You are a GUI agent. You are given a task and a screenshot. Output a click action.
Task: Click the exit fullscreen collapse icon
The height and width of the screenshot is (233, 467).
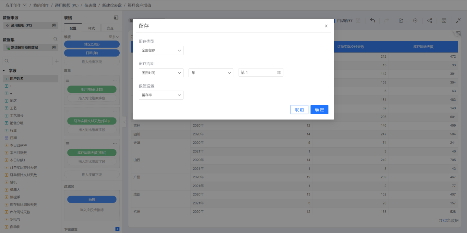pyautogui.click(x=458, y=20)
